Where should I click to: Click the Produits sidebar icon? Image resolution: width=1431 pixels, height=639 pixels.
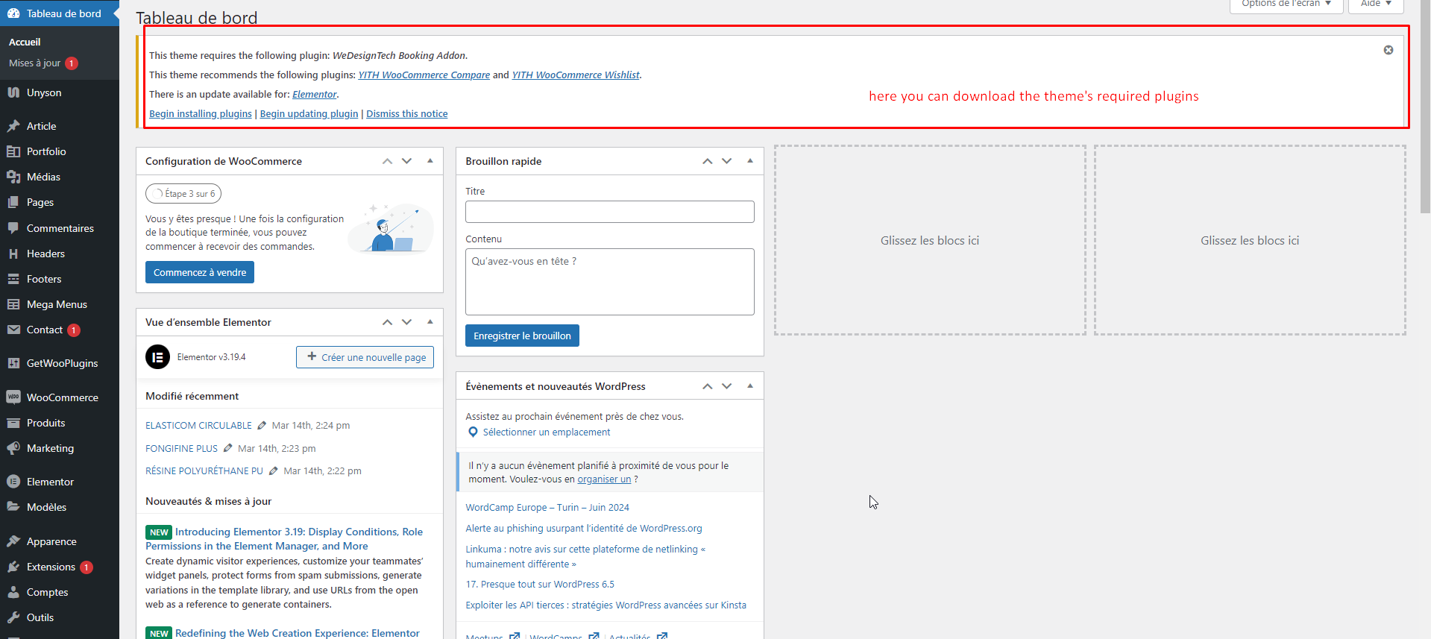coord(13,423)
